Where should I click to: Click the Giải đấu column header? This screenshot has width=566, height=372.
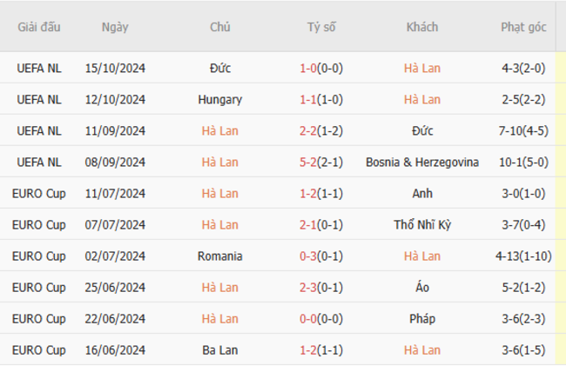39,28
